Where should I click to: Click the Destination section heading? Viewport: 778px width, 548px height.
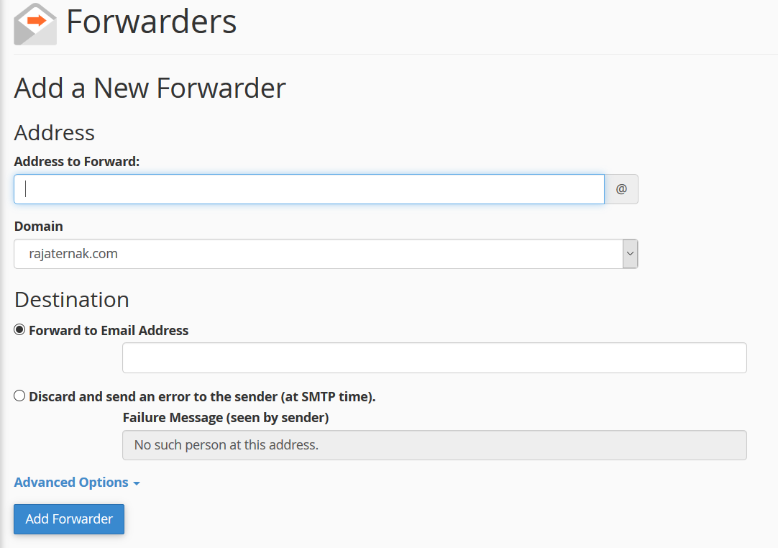72,299
